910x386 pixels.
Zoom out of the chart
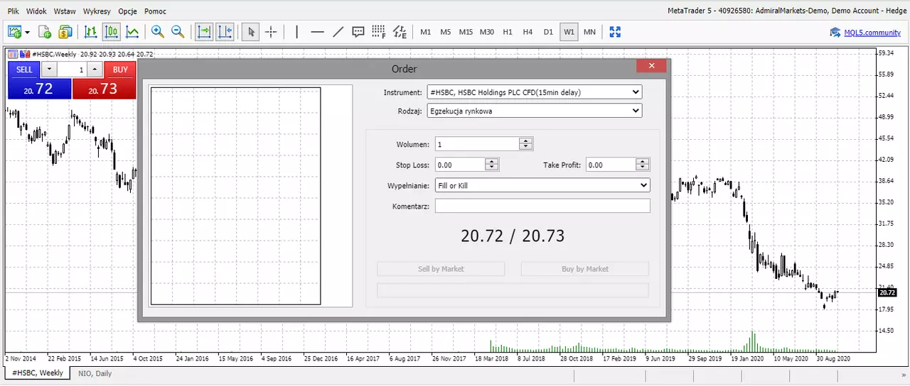(178, 32)
